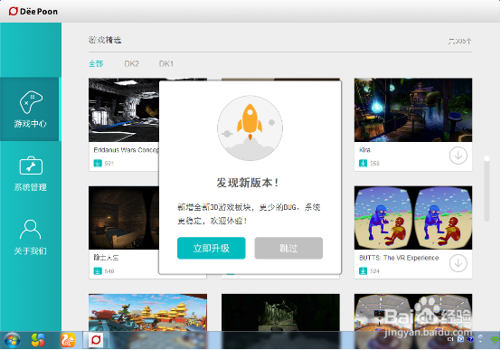501x350 pixels.
Task: Open the dark statue game thumbnail in bottom row
Action: 280,313
